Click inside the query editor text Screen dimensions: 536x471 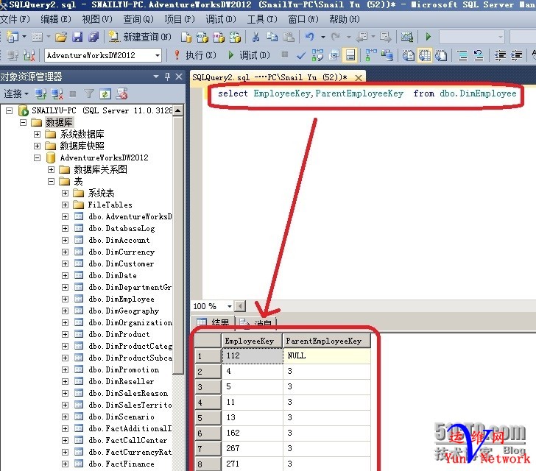367,93
